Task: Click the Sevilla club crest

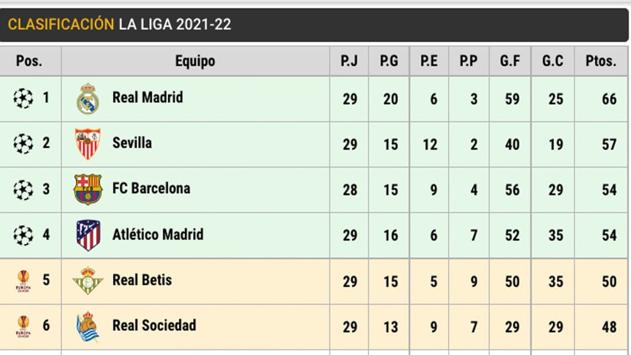Action: point(87,144)
